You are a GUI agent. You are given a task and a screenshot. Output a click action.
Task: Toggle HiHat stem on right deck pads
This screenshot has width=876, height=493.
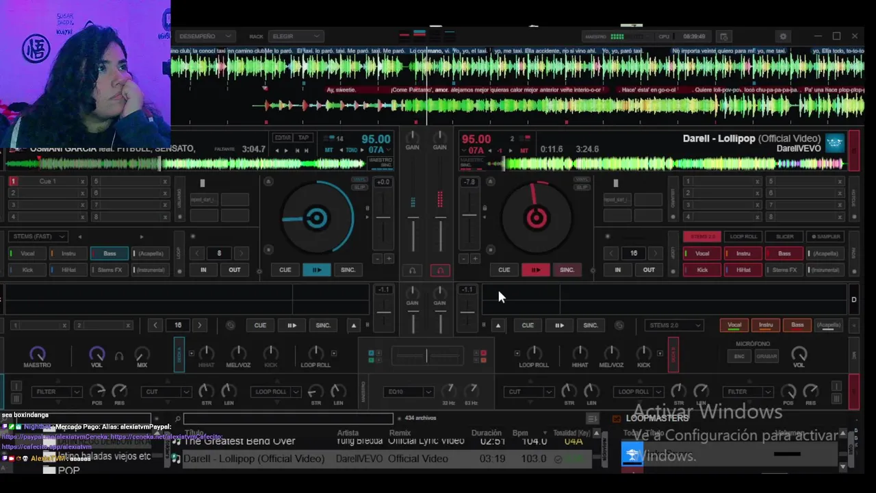click(743, 270)
